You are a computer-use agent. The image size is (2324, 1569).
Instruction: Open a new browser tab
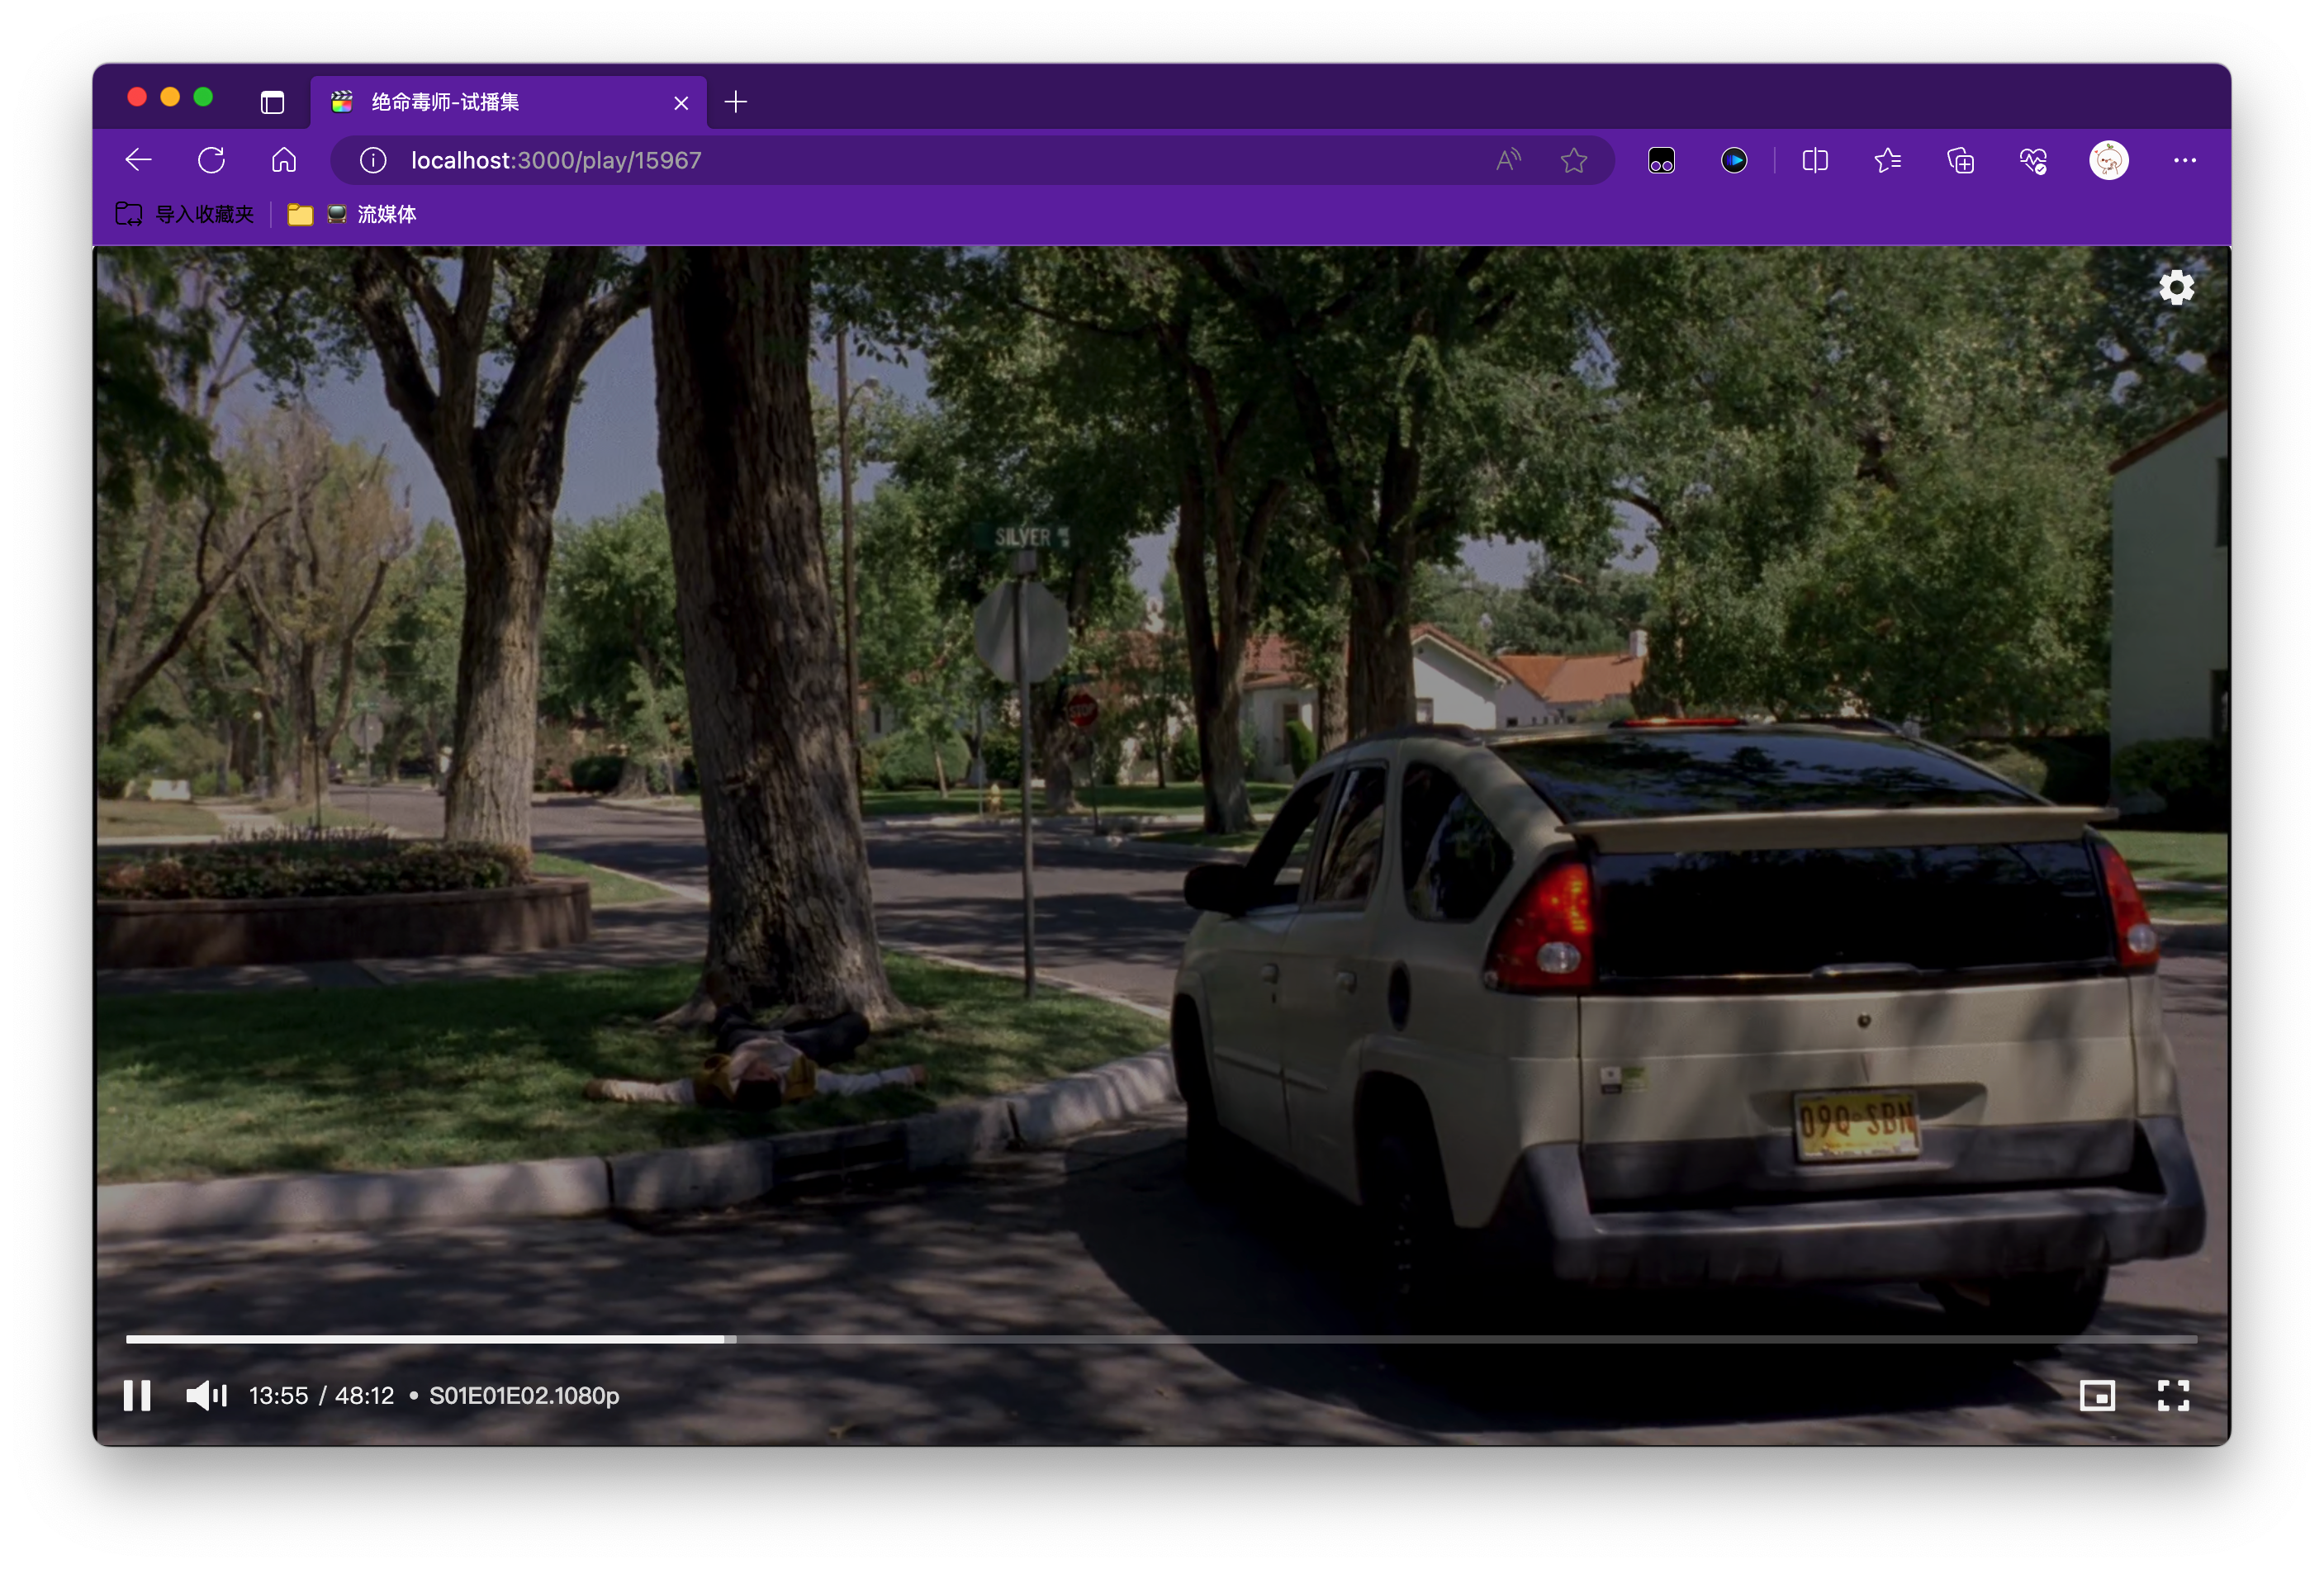pyautogui.click(x=735, y=102)
